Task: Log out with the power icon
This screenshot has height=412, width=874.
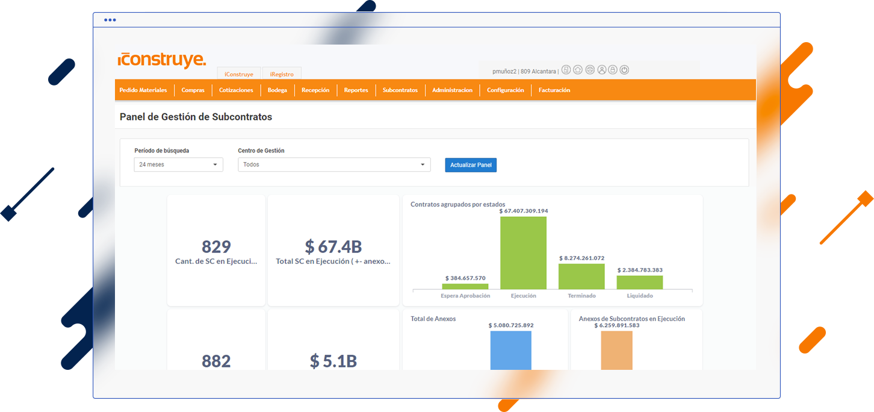Action: (x=624, y=70)
